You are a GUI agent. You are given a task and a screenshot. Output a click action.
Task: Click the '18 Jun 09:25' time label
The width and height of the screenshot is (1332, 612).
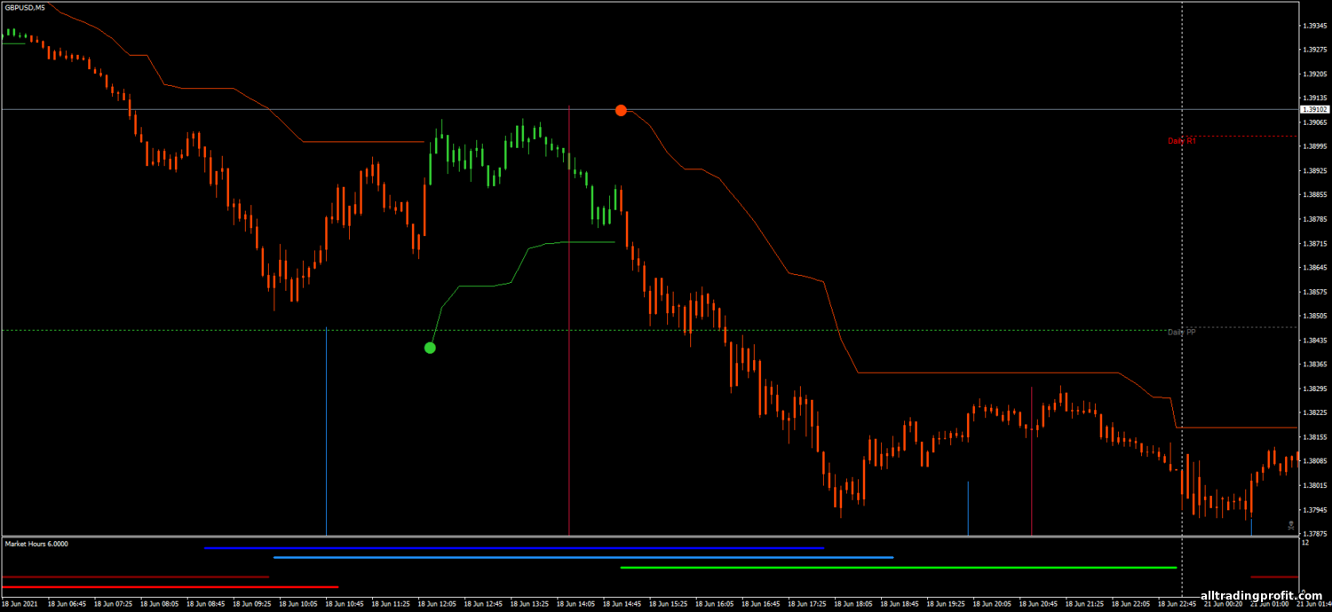251,604
